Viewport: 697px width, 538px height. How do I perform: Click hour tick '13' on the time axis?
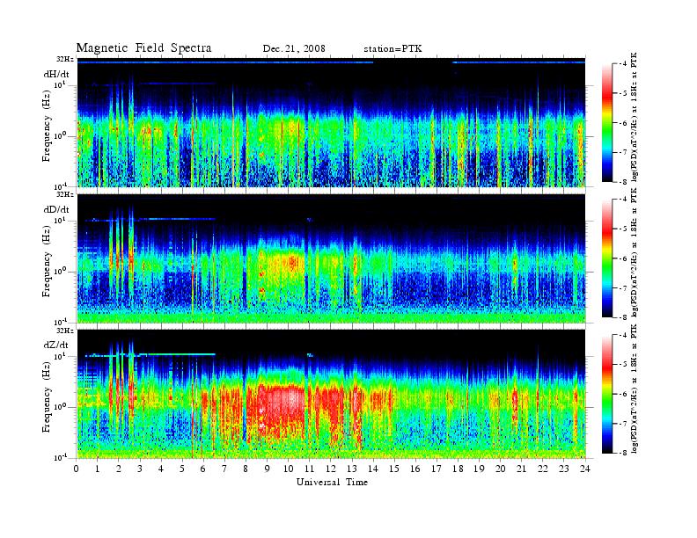pos(352,469)
